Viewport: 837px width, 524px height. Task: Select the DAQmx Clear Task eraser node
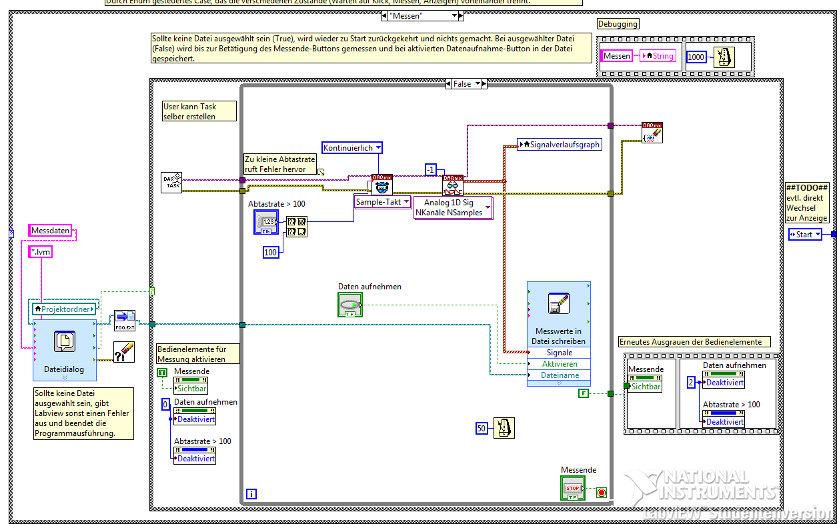(652, 133)
